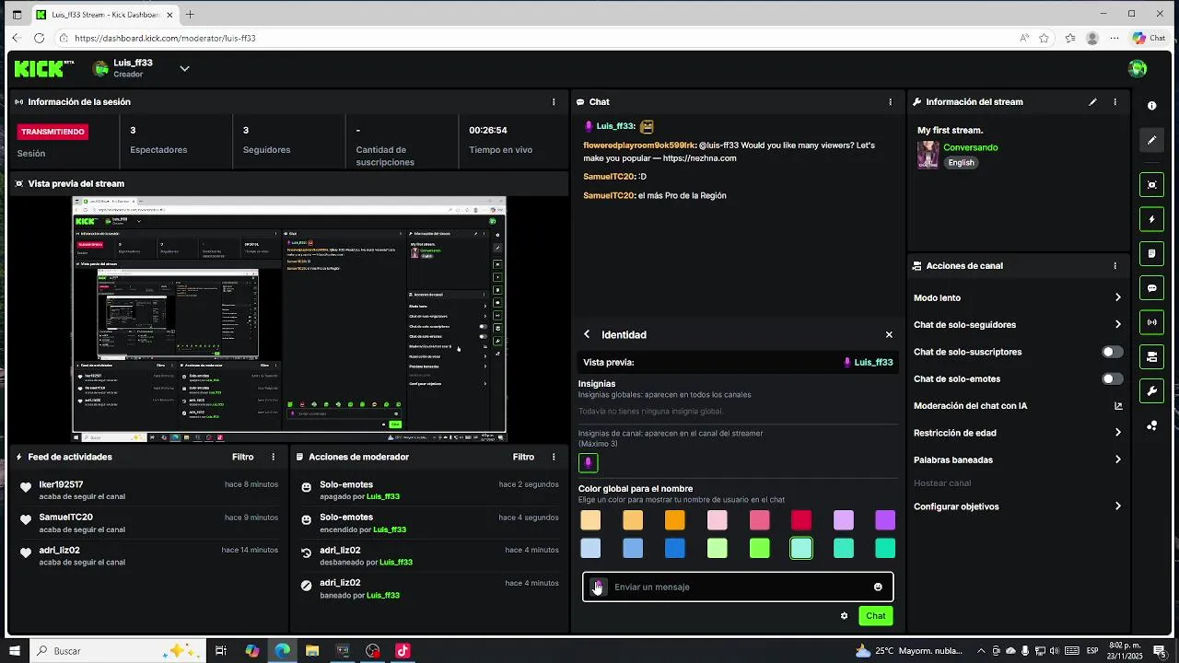Open the Chat panel three-dot menu
The width and height of the screenshot is (1179, 663).
[890, 102]
